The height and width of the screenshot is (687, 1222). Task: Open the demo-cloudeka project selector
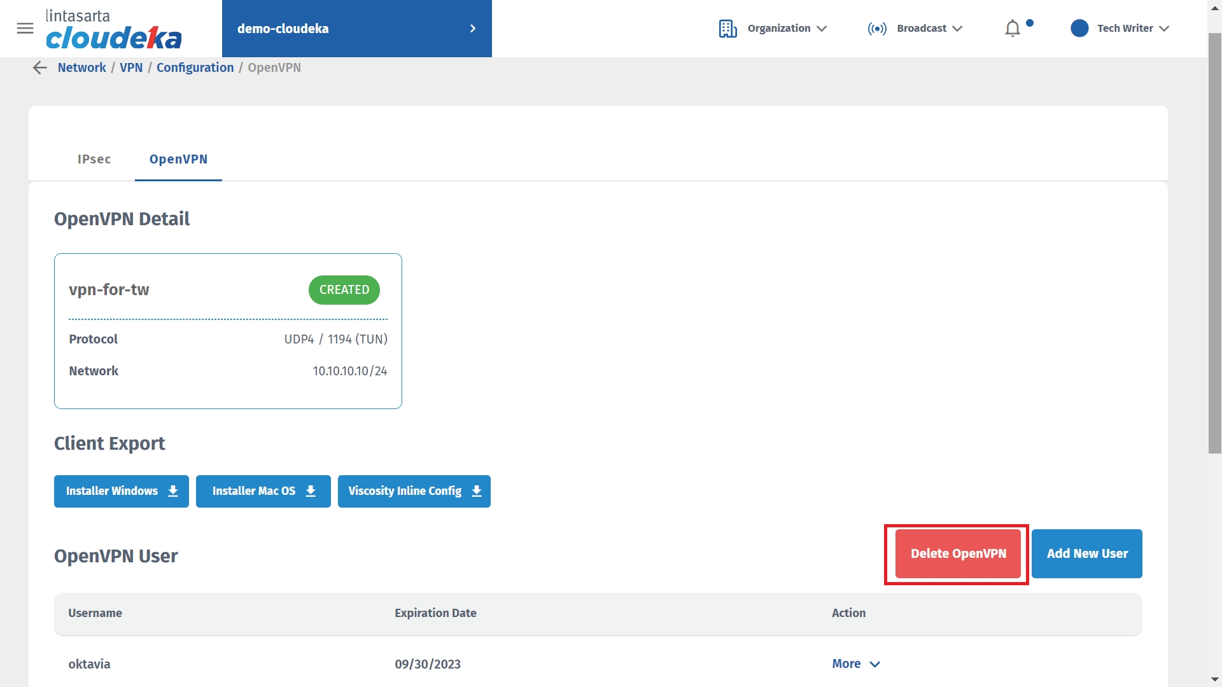pos(356,29)
